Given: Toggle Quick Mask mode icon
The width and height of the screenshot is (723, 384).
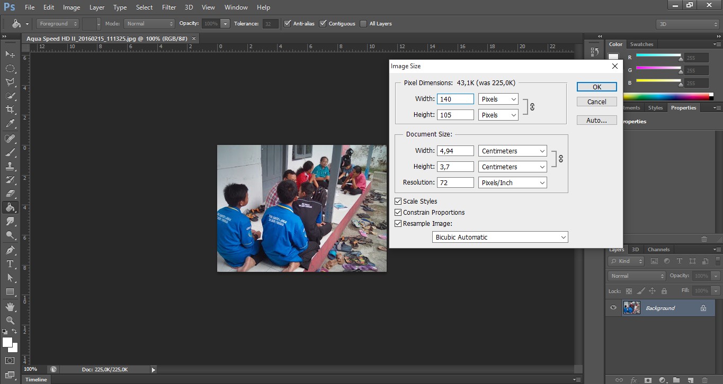Looking at the screenshot, I should tap(10, 361).
